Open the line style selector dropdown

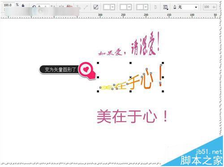point(125,7)
